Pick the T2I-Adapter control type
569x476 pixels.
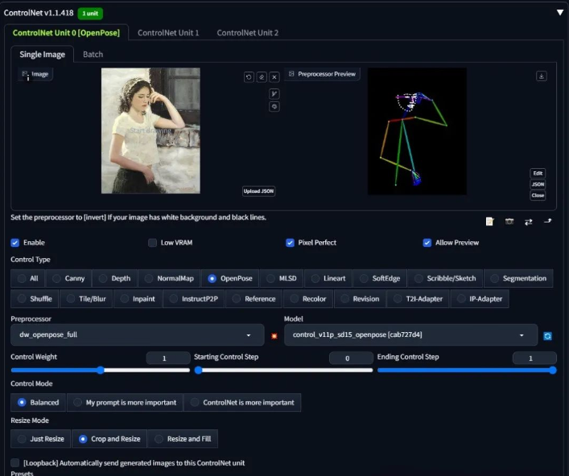pos(418,299)
